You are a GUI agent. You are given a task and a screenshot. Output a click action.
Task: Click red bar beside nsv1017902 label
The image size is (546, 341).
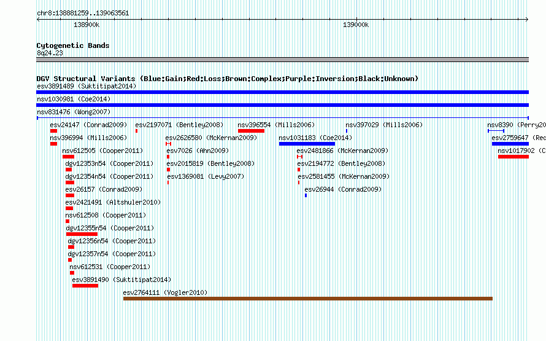pyautogui.click(x=513, y=157)
